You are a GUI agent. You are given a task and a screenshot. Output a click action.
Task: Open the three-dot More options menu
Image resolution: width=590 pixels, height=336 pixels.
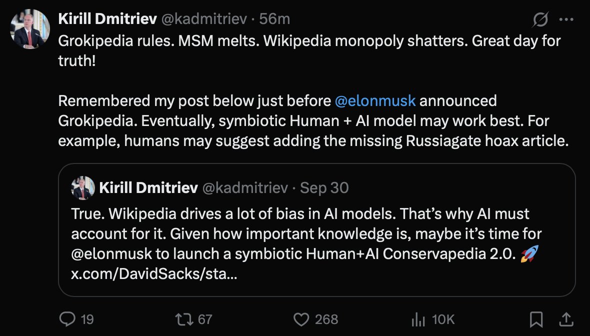566,20
